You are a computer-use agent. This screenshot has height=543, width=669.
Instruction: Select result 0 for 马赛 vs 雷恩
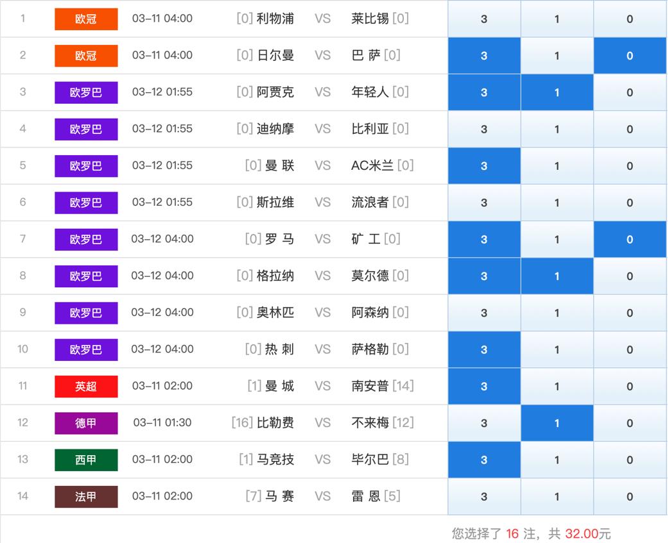click(630, 497)
